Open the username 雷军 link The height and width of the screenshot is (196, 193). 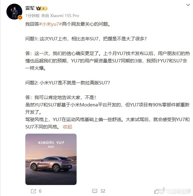pos(30,8)
